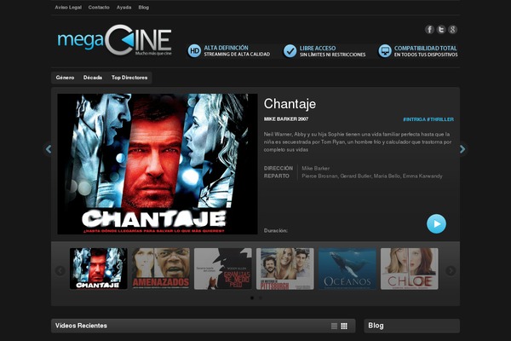Click director name Mike Barker

315,169
